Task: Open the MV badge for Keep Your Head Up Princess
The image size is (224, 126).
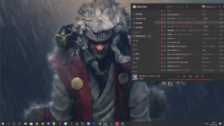Action: point(190,54)
